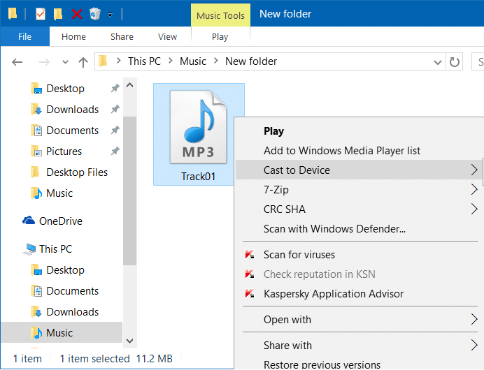
Task: Click Music in the address breadcrumb
Action: pos(193,61)
